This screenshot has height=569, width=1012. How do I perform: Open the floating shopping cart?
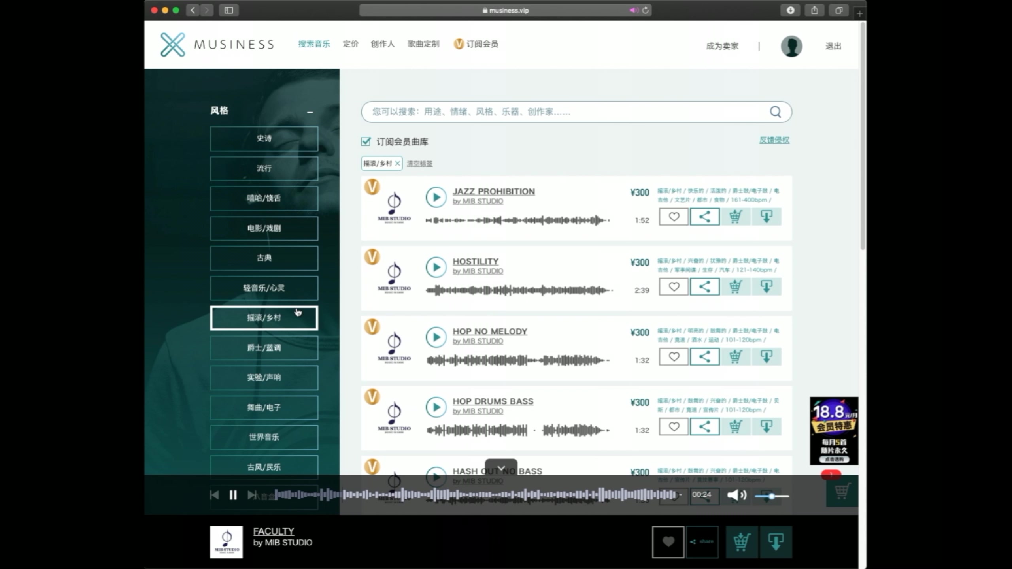click(842, 492)
